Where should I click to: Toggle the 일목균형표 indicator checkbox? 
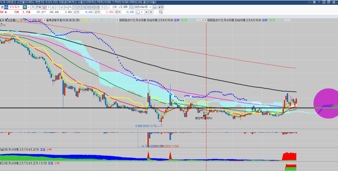(x=45, y=20)
